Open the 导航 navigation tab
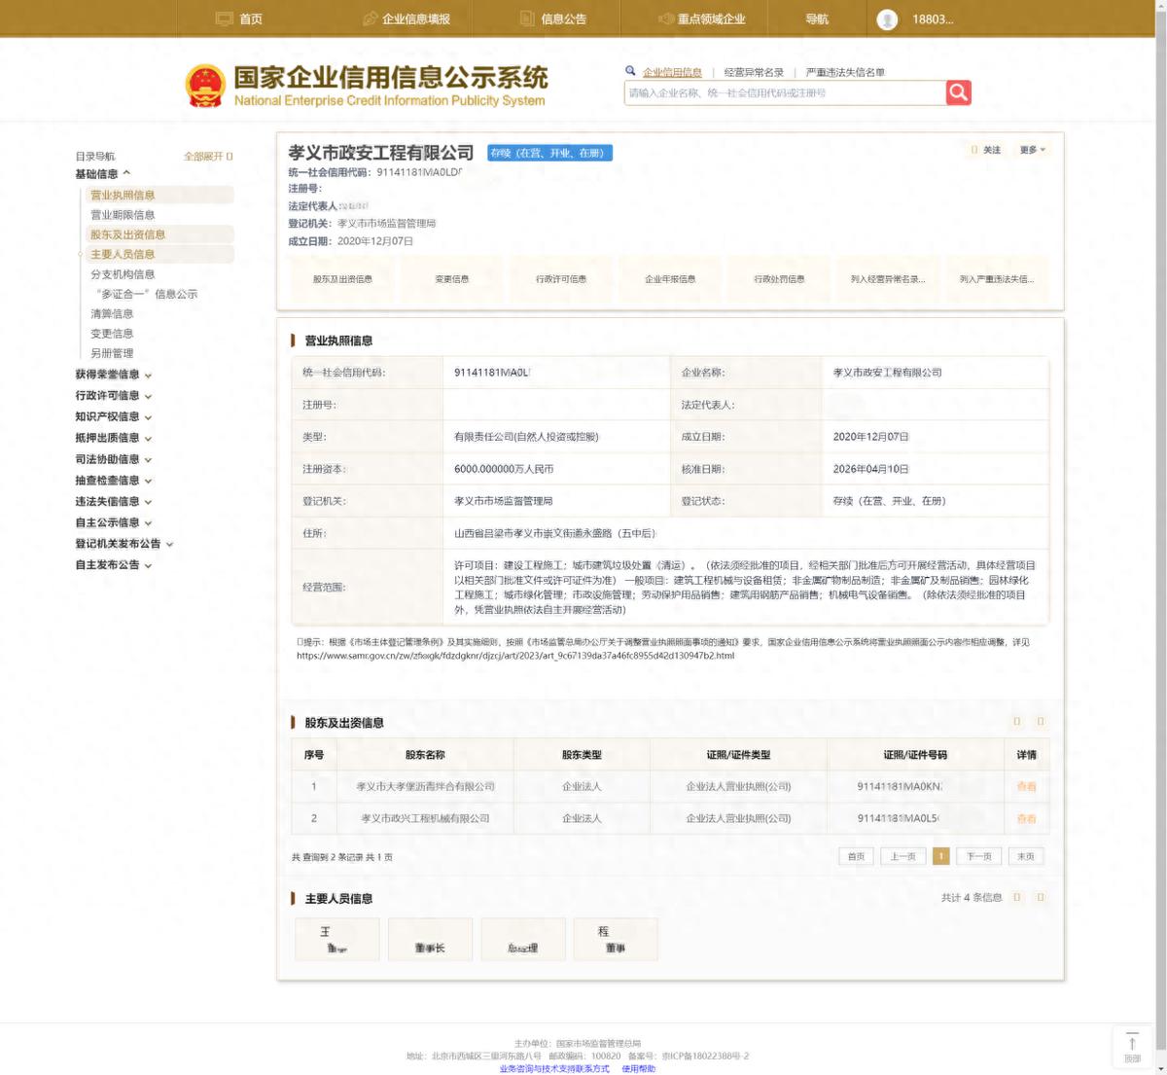 (817, 18)
